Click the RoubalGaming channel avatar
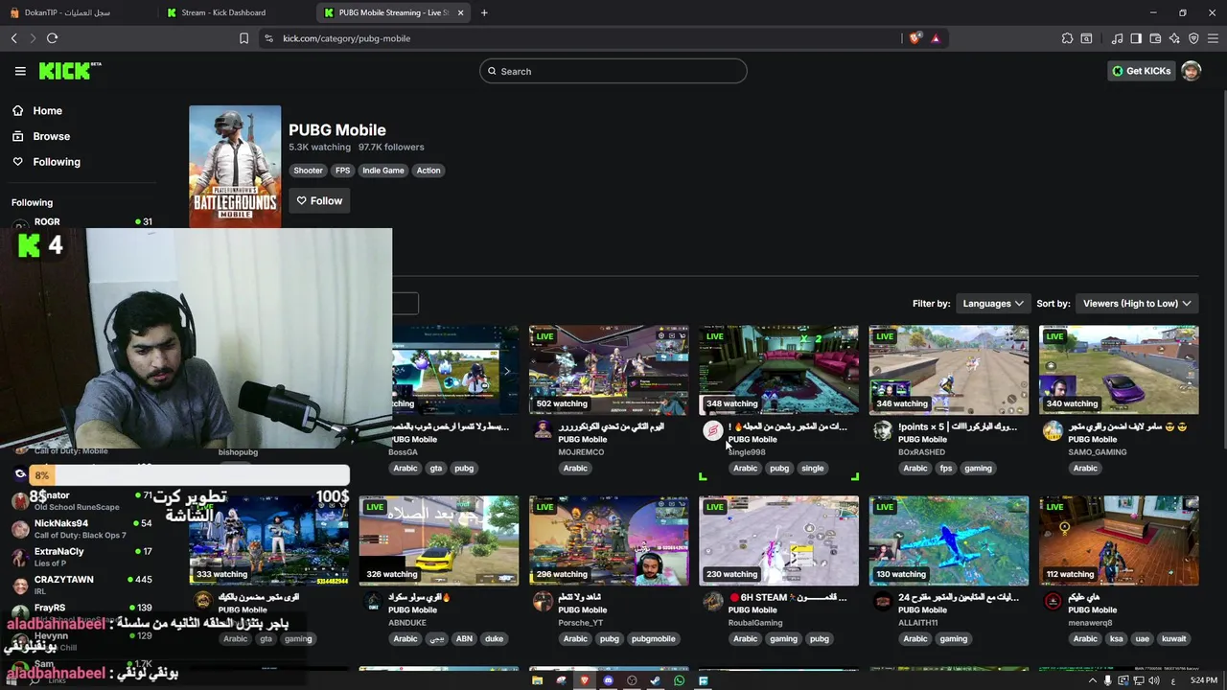Image resolution: width=1227 pixels, height=690 pixels. click(x=713, y=601)
